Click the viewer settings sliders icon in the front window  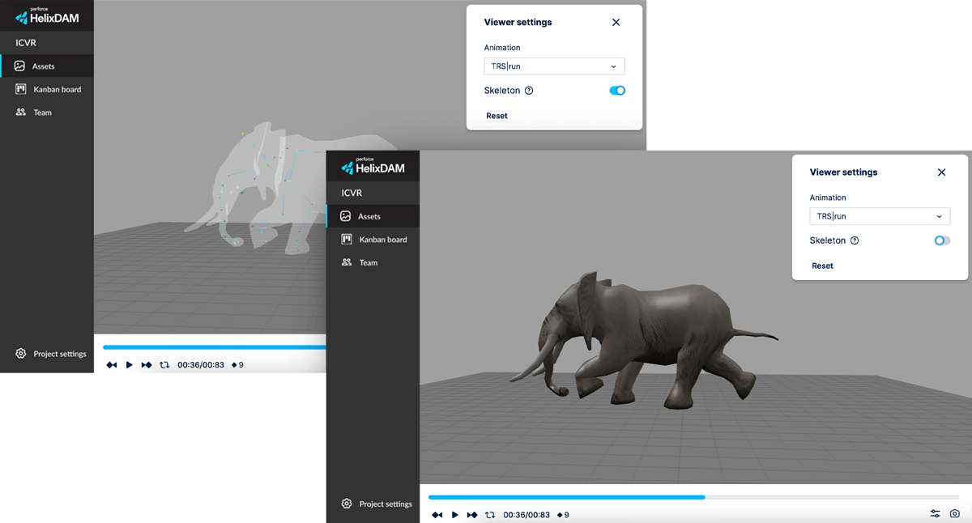tap(935, 514)
